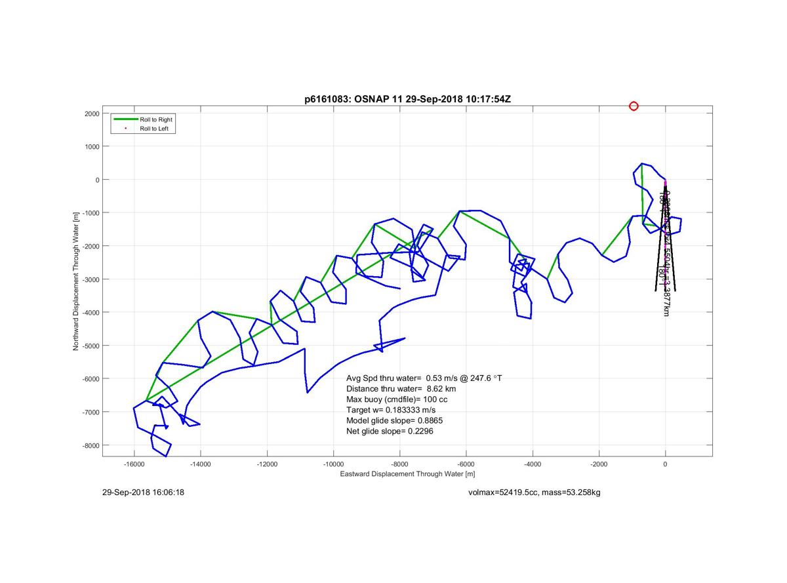Click the y-axis label Northward Displacement
Image resolution: width=787 pixels, height=583 pixels.
point(76,281)
